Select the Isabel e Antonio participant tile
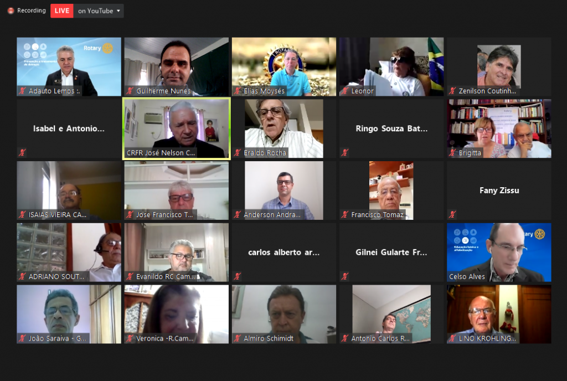This screenshot has height=381, width=567. tap(69, 128)
